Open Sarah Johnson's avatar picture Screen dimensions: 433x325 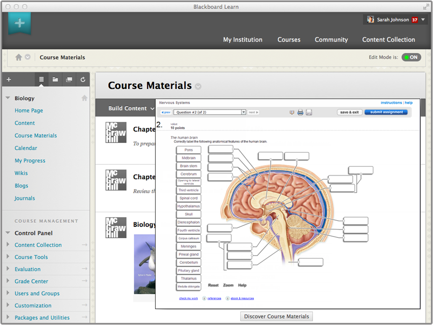pyautogui.click(x=370, y=20)
